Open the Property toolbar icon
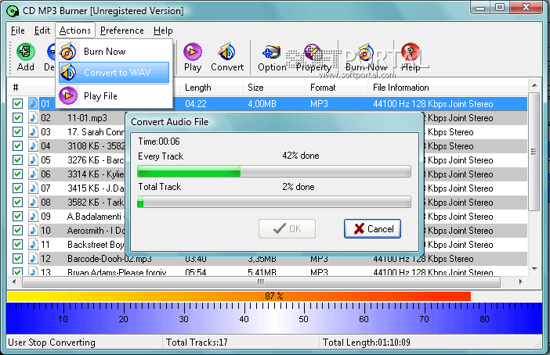 pyautogui.click(x=313, y=57)
